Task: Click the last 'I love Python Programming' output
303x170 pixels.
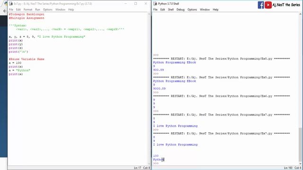Action: click(175, 144)
